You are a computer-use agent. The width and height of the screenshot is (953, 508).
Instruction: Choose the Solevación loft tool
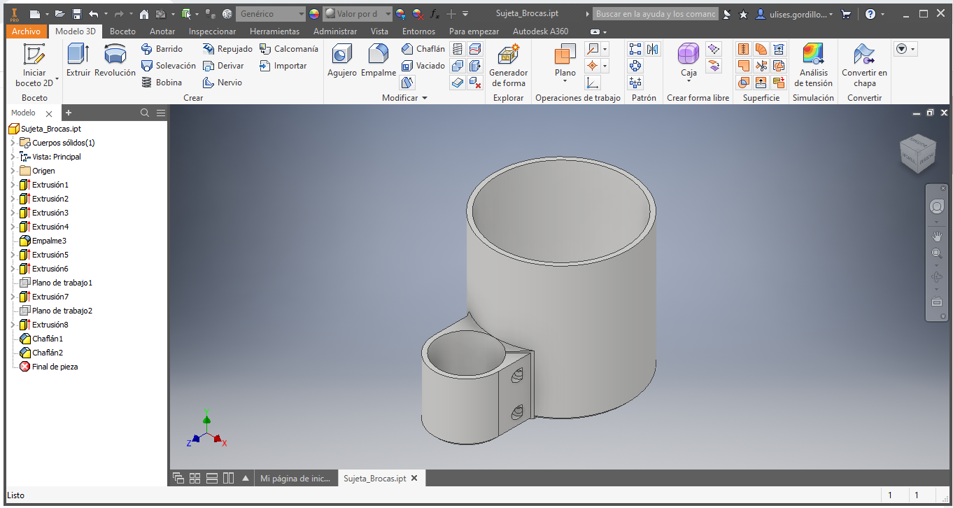click(x=168, y=66)
